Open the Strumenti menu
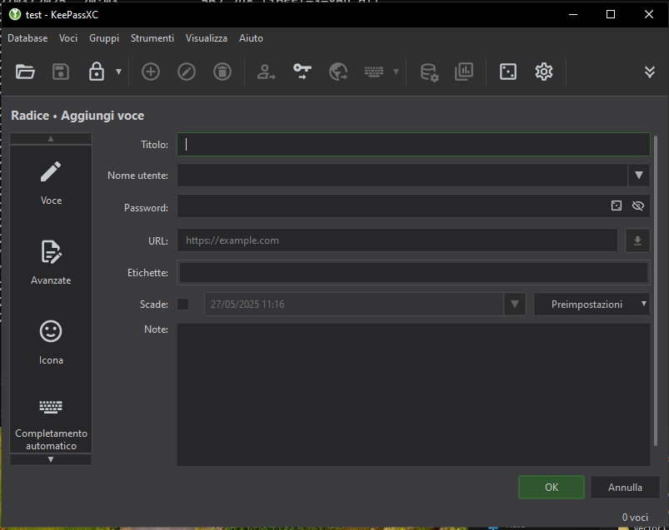Viewport: 669px width, 530px height. (x=152, y=38)
